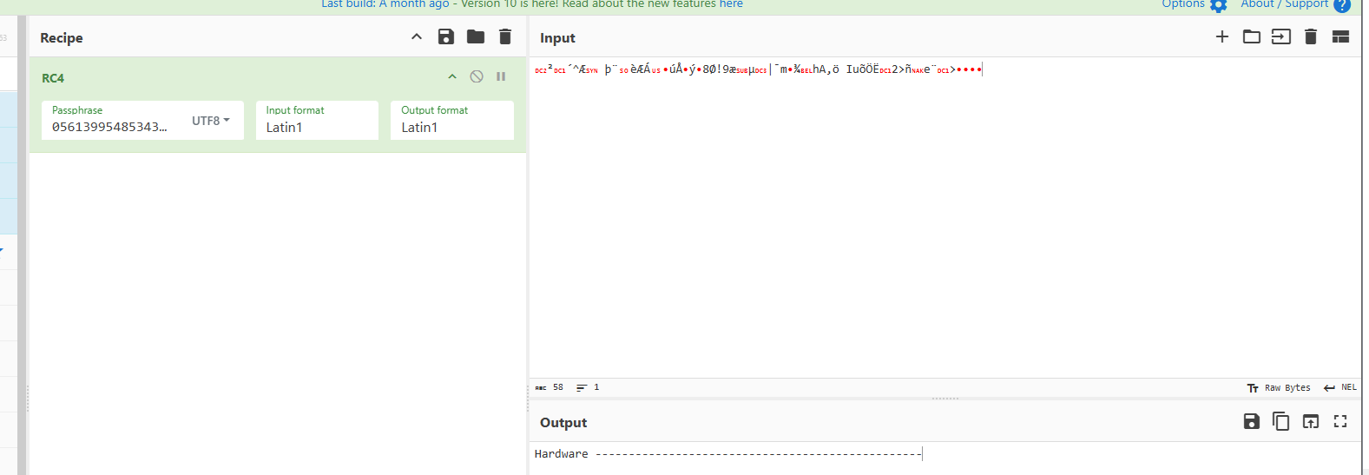Replace input with output
Image resolution: width=1369 pixels, height=475 pixels.
coord(1311,421)
